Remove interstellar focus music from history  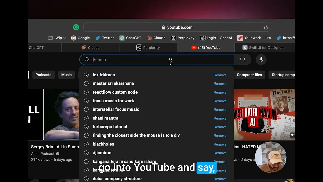click(220, 110)
